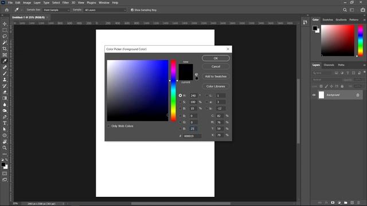367x206 pixels.
Task: Open the tool preset picker arrow
Action: tap(21, 10)
